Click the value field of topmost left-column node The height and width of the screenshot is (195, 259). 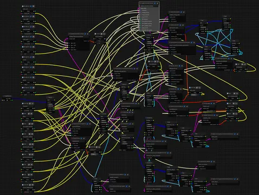pos(28,11)
